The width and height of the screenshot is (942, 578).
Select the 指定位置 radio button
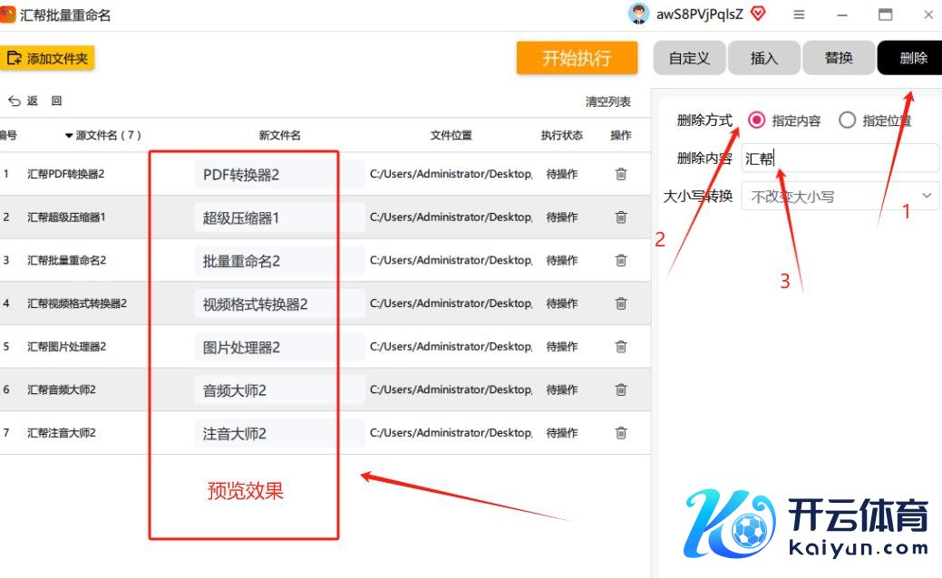pyautogui.click(x=847, y=120)
